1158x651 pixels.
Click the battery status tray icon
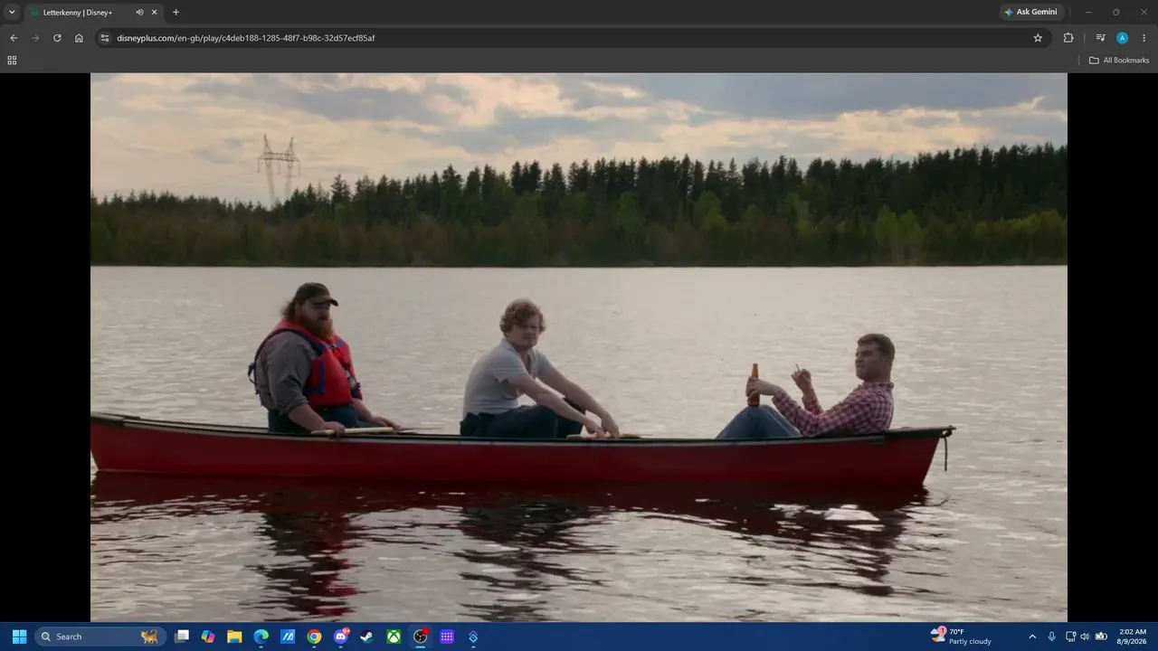(1101, 637)
